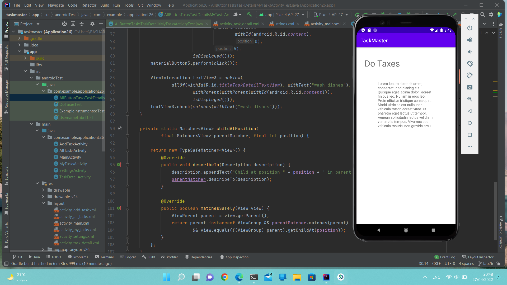Raise emulator volume with volume up icon
The width and height of the screenshot is (507, 285).
pyautogui.click(x=470, y=40)
